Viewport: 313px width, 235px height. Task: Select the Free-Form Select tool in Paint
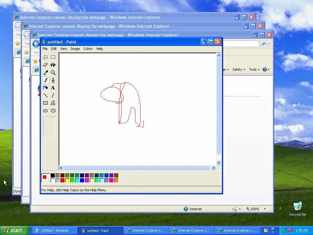point(46,57)
